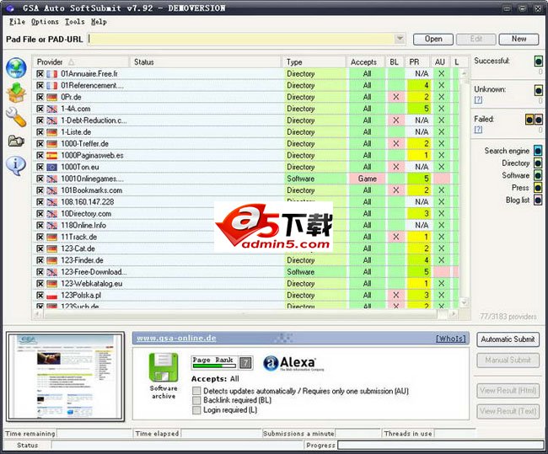This screenshot has width=548, height=454.
Task: Toggle the 10Directory.com provider checkbox
Action: click(x=40, y=214)
